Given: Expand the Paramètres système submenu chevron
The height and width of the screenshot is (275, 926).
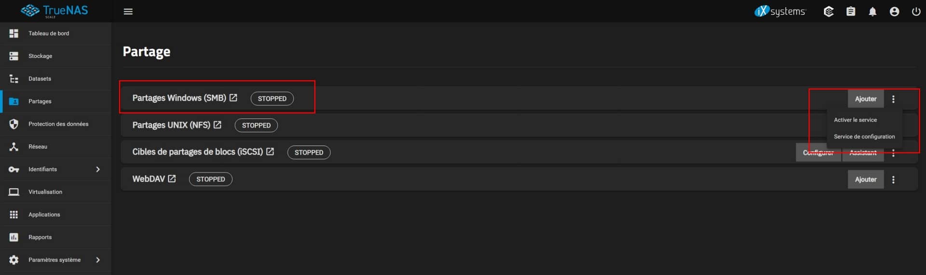Looking at the screenshot, I should [98, 260].
